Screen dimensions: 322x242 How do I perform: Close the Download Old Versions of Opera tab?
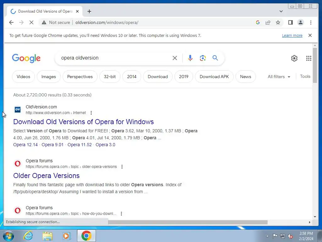point(77,11)
